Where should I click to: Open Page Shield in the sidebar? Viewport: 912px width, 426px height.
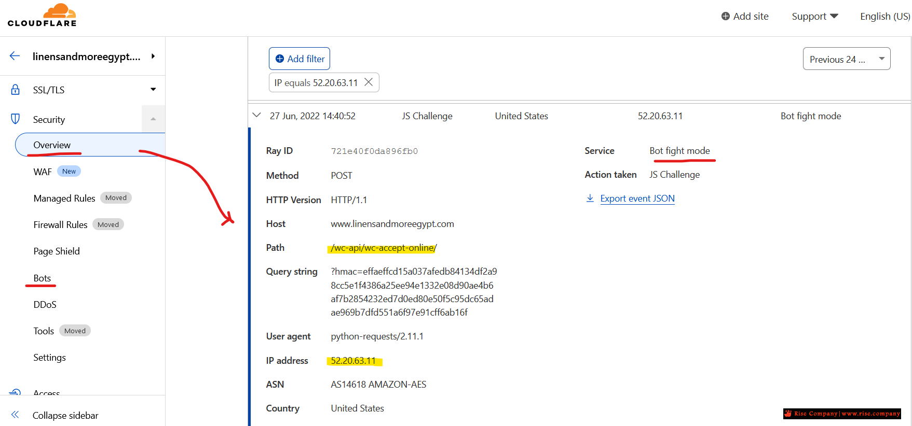57,251
